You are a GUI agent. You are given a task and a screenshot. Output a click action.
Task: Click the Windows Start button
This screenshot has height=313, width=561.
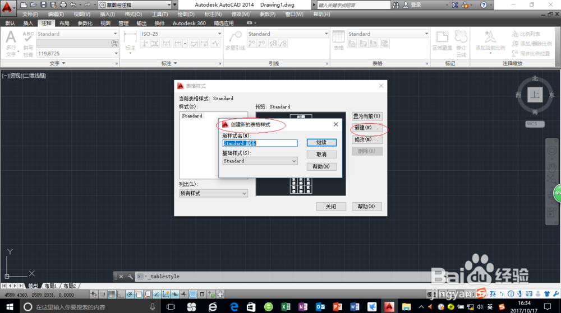click(10, 307)
